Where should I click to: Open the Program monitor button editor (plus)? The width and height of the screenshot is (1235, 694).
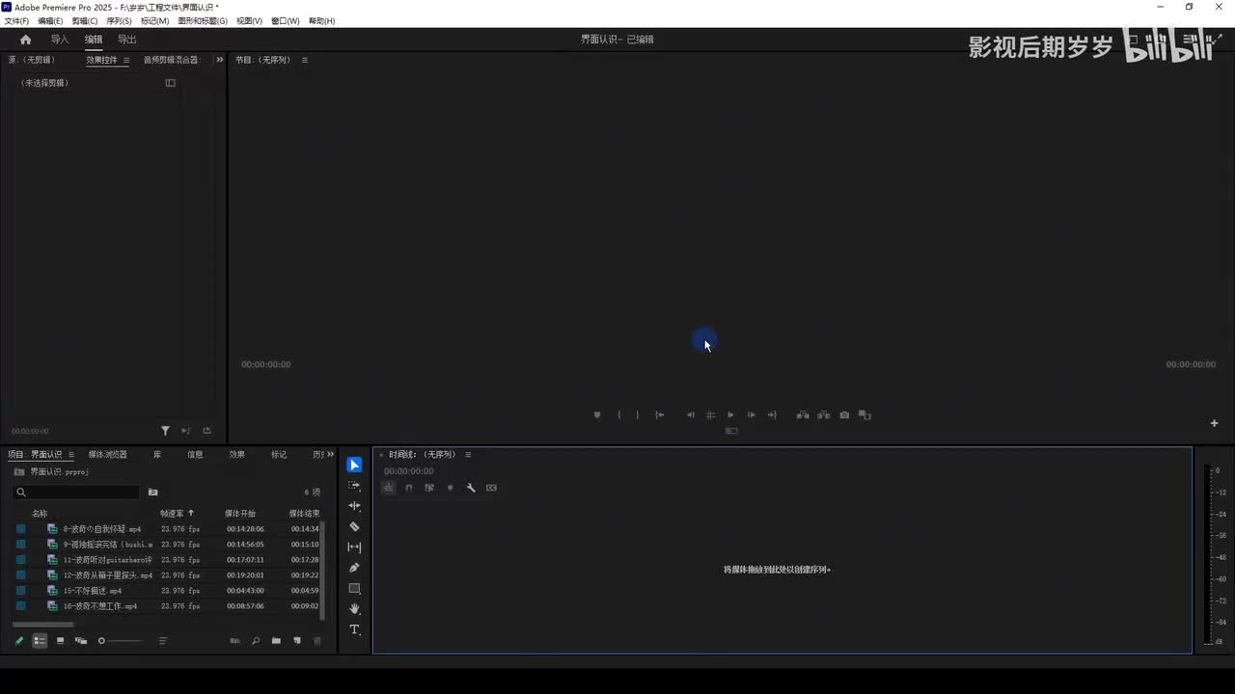pos(1214,423)
